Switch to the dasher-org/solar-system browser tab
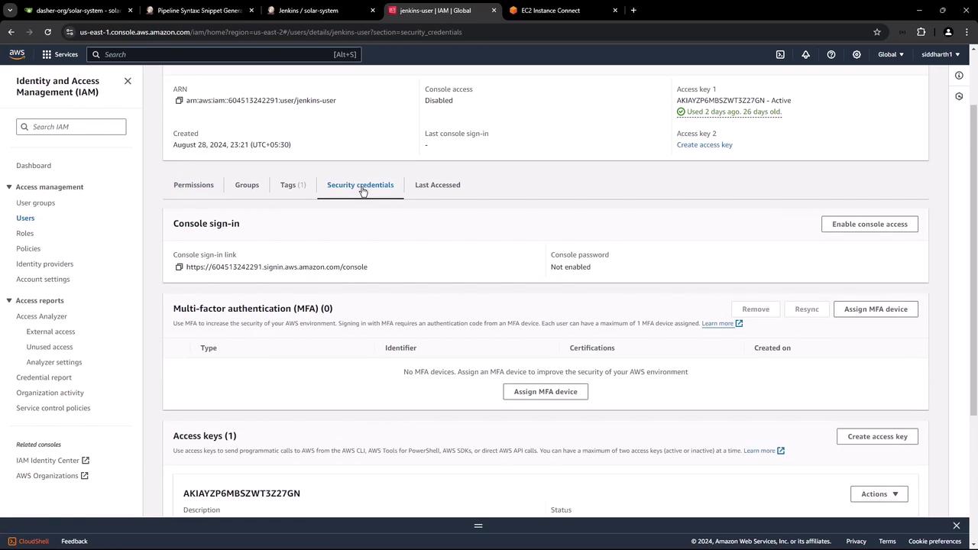978x550 pixels. click(x=78, y=11)
